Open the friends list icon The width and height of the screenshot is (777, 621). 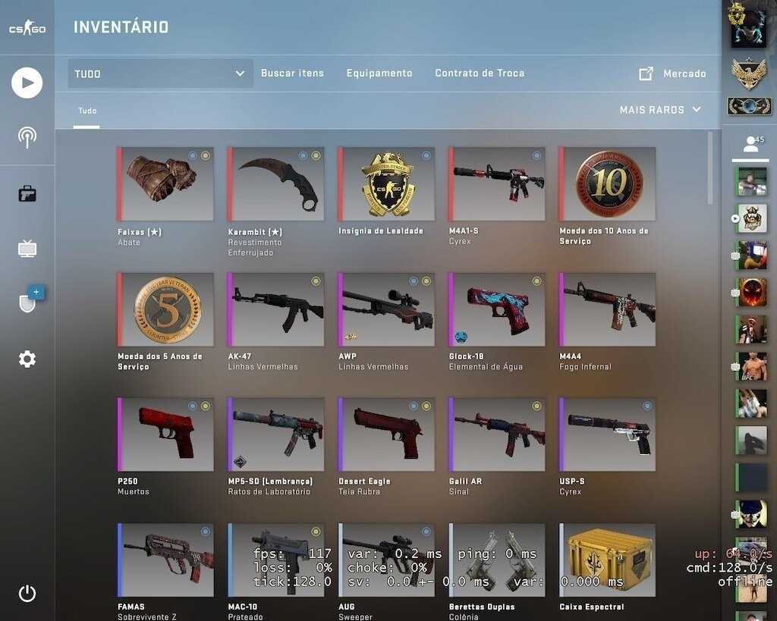[750, 145]
